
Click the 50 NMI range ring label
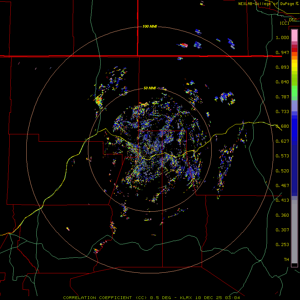150,88
